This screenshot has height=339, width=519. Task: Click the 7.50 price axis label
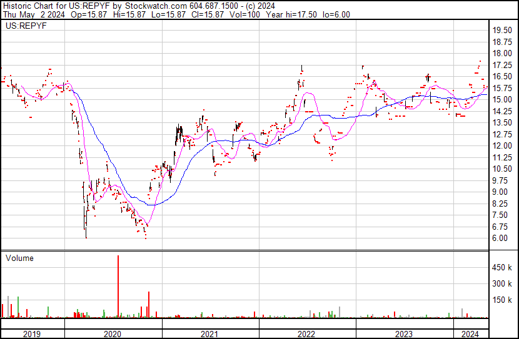pos(500,215)
